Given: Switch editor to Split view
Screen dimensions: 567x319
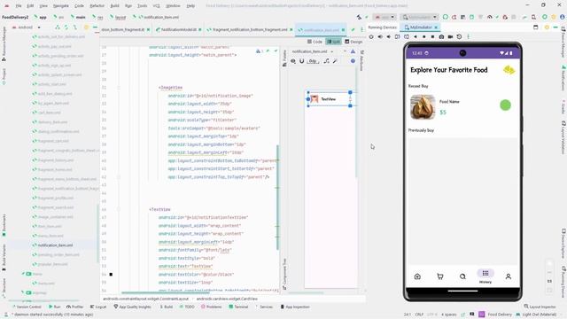Looking at the screenshot, I should tap(333, 42).
